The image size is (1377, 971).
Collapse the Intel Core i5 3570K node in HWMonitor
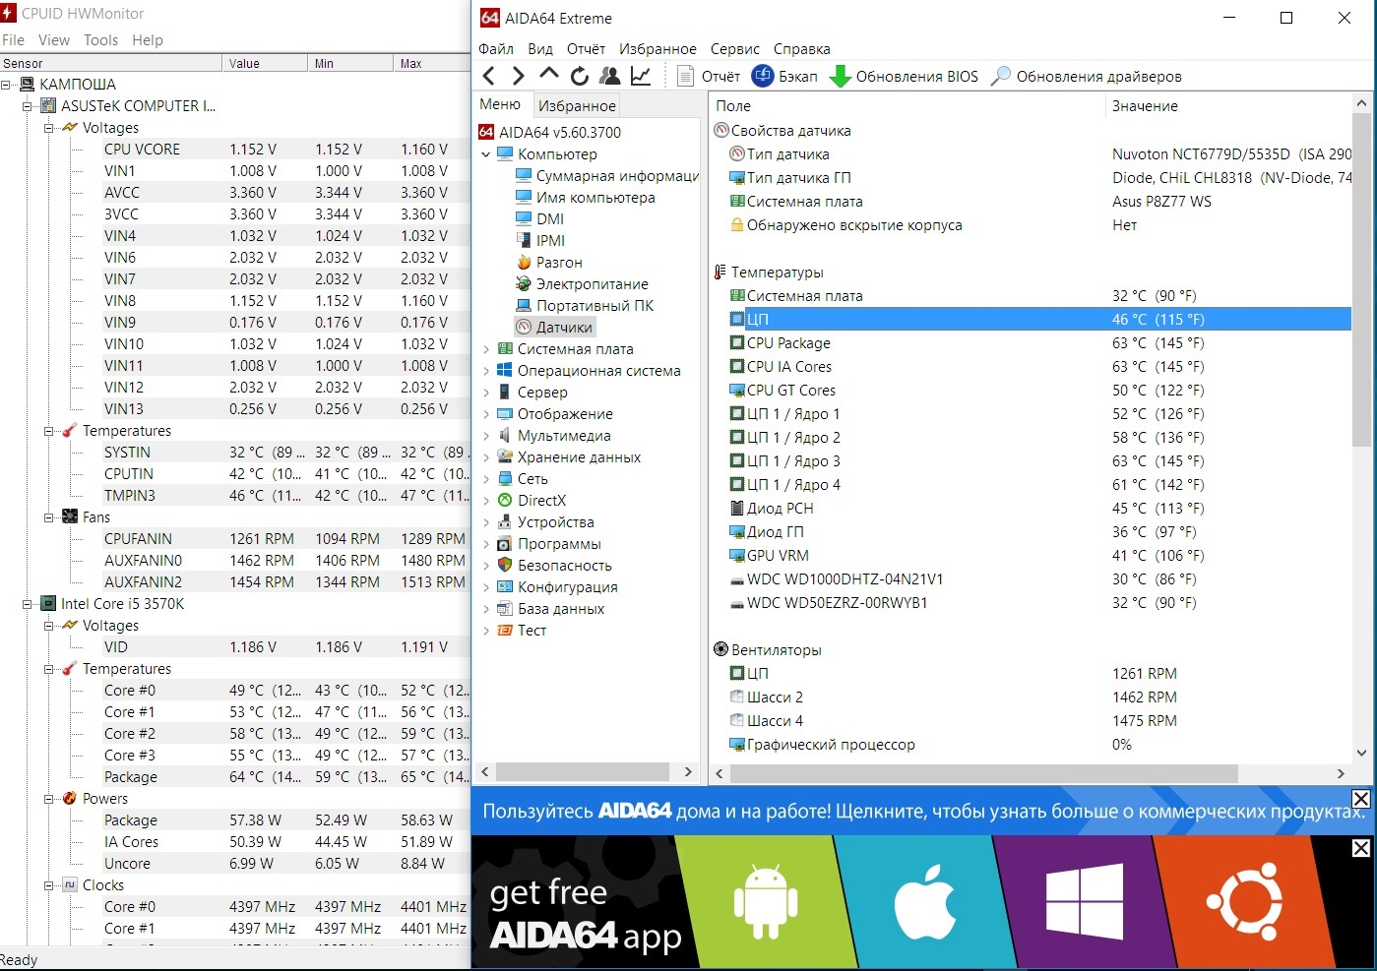(28, 604)
